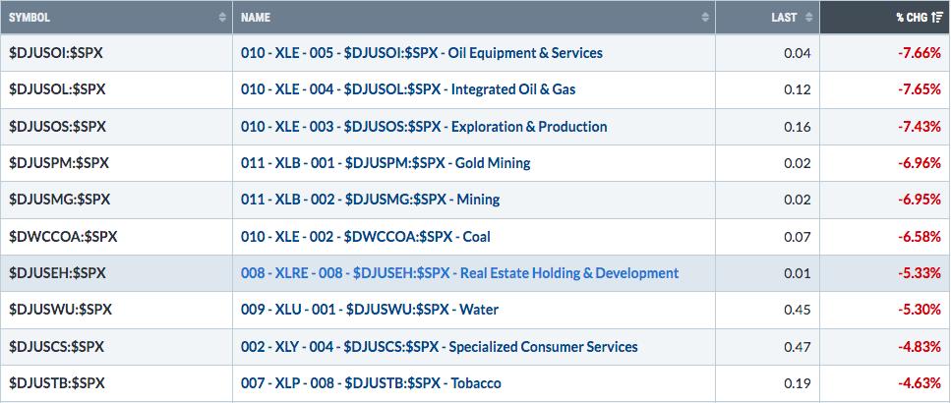Click sort arrows in SYMBOL column header
This screenshot has width=951, height=403.
point(222,18)
